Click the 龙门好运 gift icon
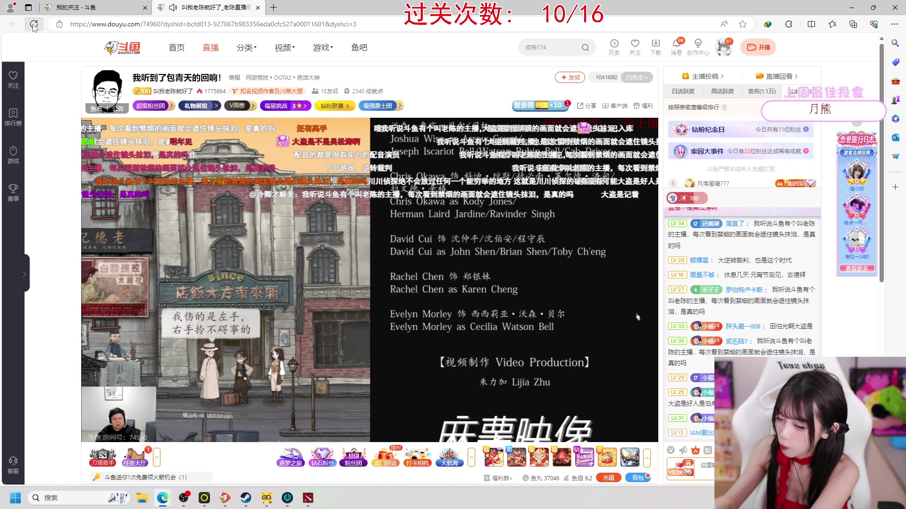Viewport: 906px width, 509px height. point(386,457)
